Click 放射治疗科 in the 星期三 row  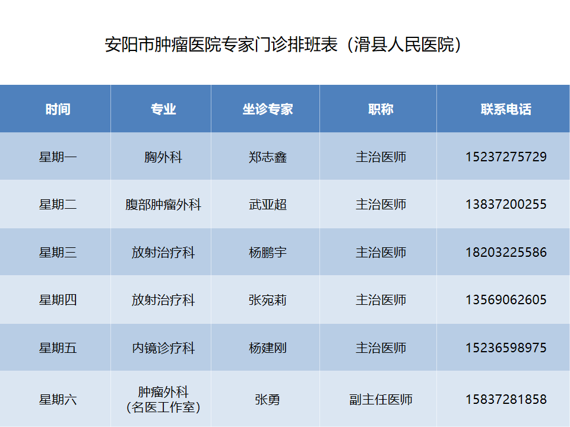[x=163, y=253]
